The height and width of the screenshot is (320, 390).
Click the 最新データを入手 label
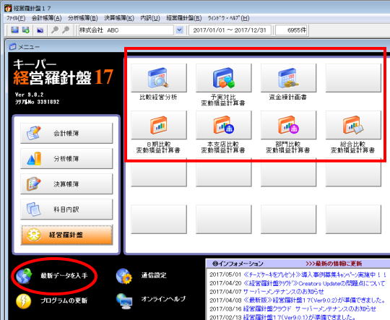tap(64, 276)
